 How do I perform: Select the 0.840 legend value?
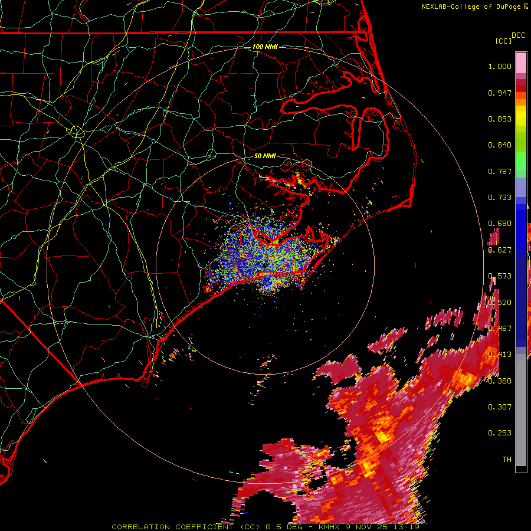click(500, 145)
